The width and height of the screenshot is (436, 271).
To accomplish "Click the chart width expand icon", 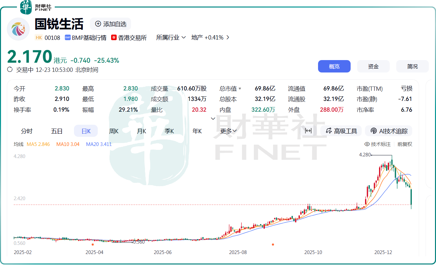I will (308, 131).
